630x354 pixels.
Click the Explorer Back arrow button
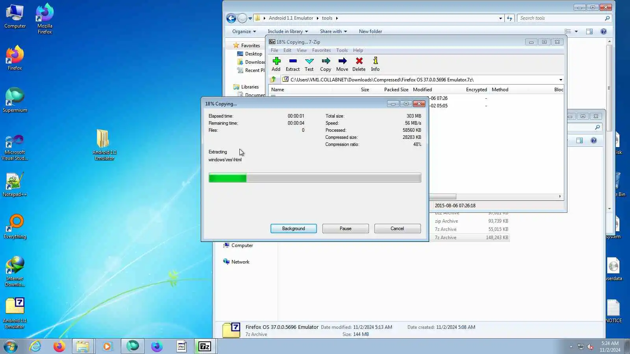pos(231,18)
